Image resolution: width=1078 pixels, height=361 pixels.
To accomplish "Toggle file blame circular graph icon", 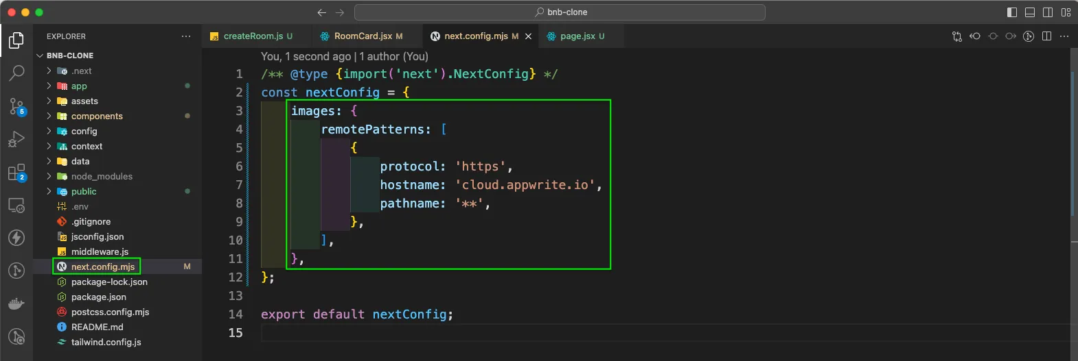I will pyautogui.click(x=1029, y=36).
